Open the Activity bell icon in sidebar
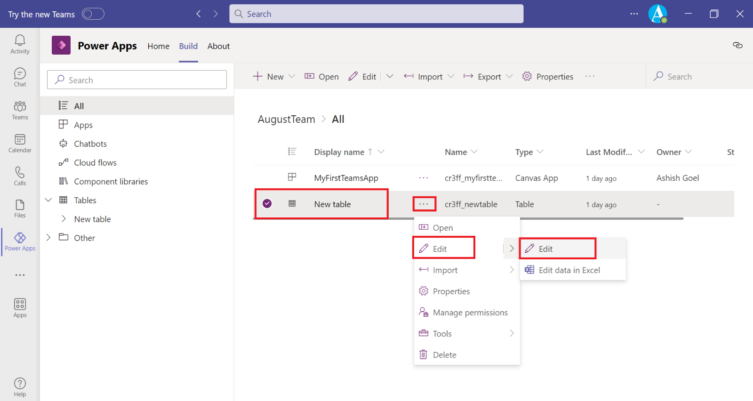Screen dimensions: 753x401 coord(20,44)
